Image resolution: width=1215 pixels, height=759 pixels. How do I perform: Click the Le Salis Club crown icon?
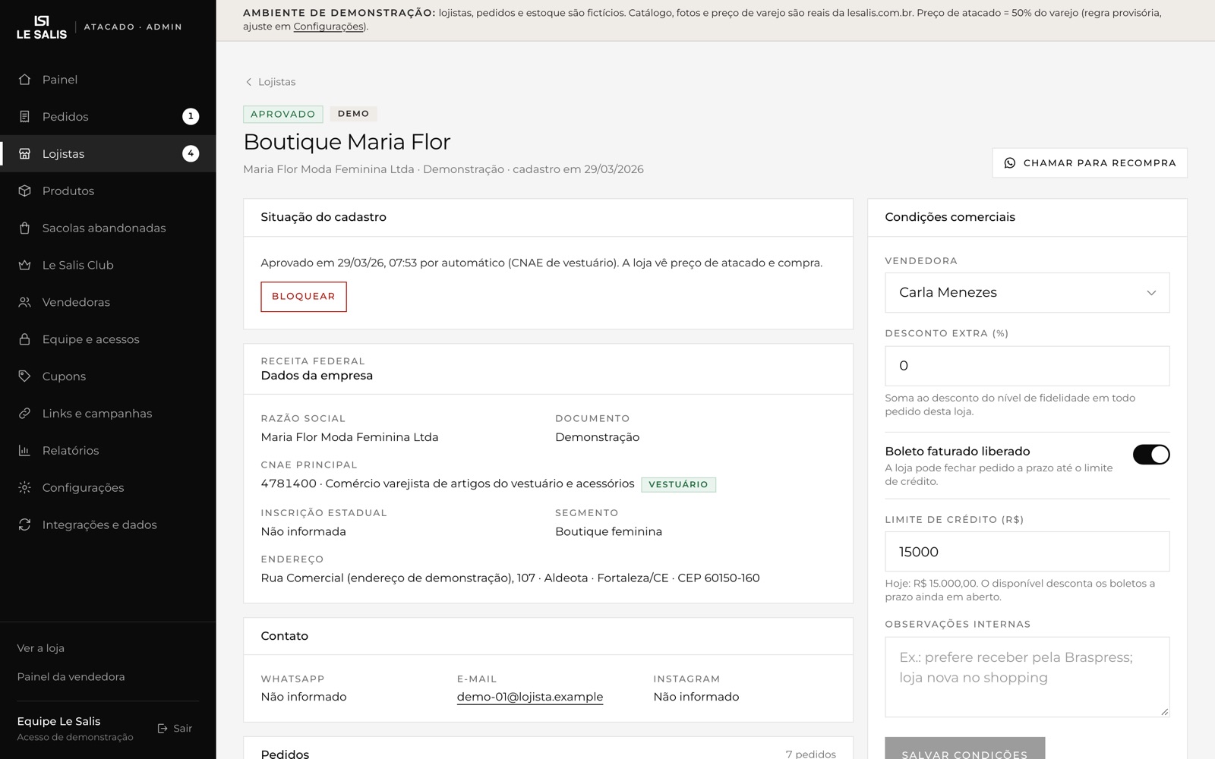coord(24,265)
